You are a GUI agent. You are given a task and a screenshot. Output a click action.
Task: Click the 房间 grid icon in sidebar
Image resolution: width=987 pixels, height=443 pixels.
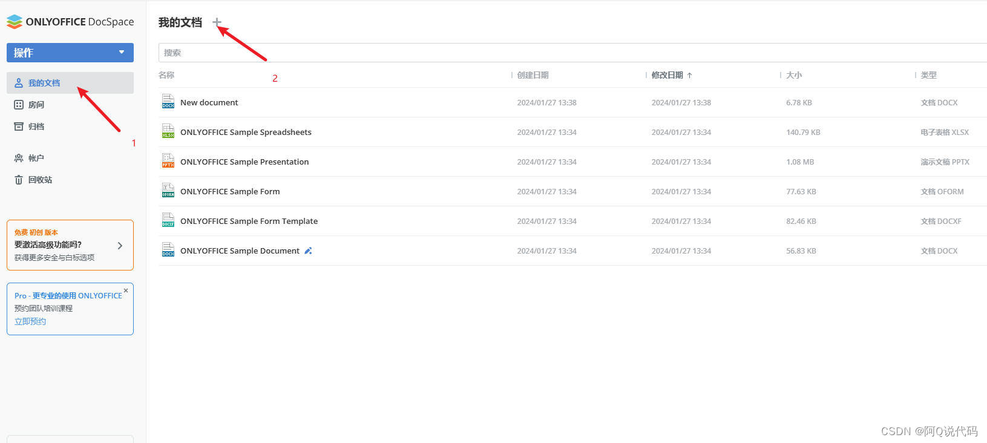coord(19,105)
